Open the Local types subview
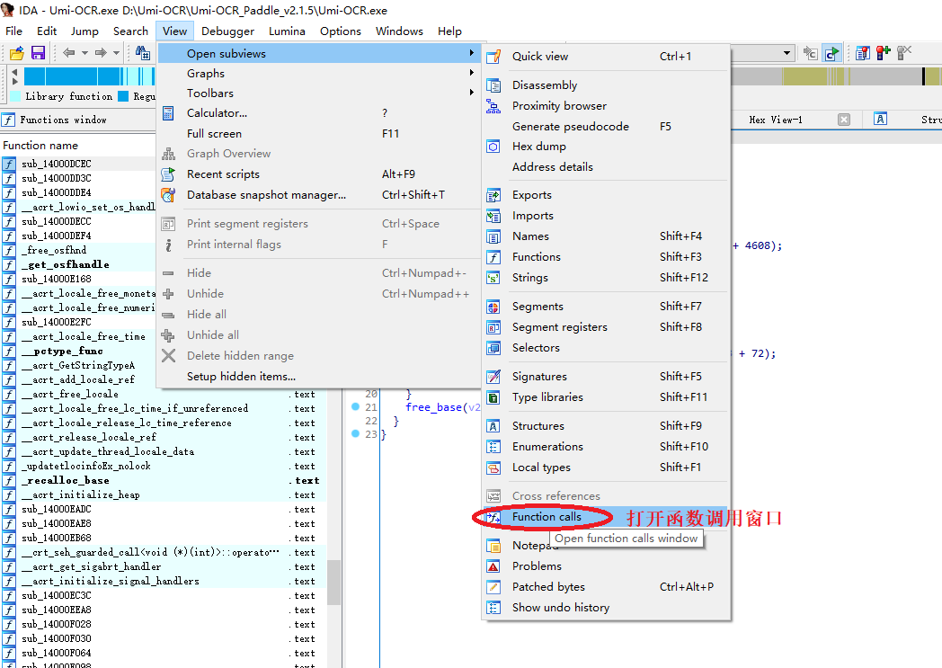Screen dimensions: 942x668 (607, 468)
